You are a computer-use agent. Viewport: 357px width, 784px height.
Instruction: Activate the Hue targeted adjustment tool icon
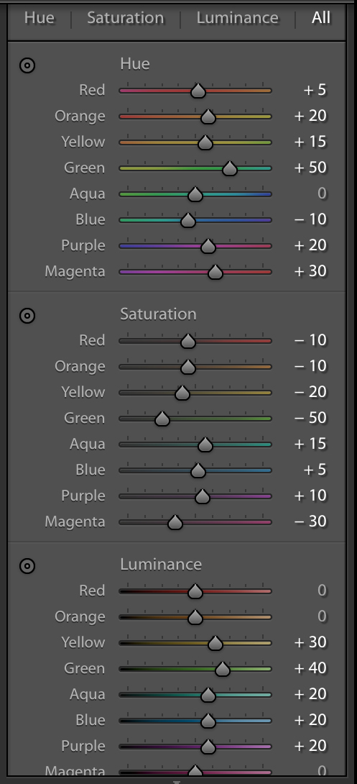pyautogui.click(x=27, y=65)
